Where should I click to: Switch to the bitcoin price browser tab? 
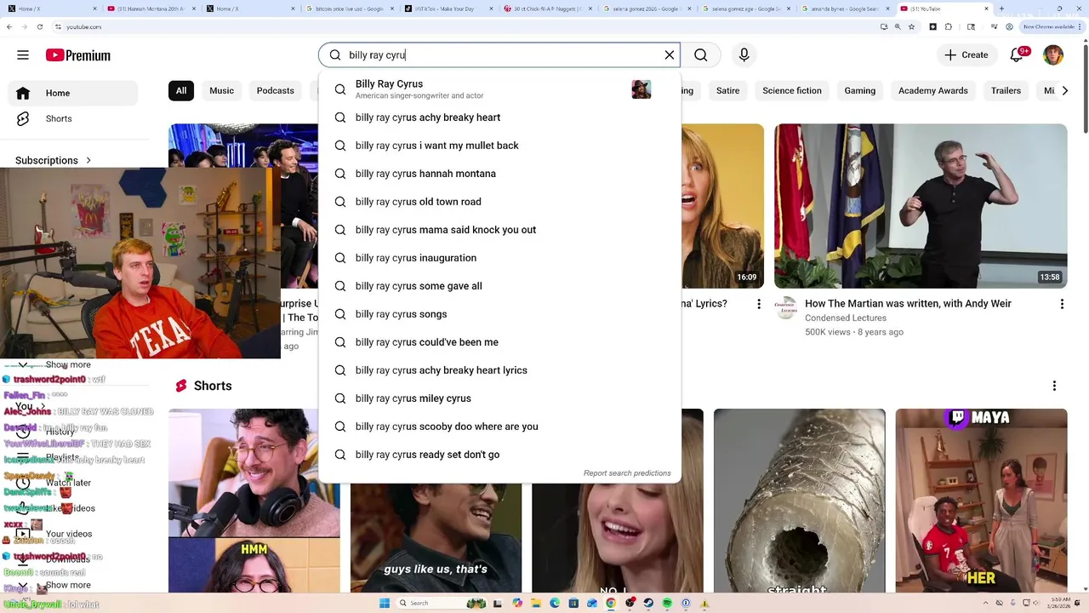pos(349,9)
